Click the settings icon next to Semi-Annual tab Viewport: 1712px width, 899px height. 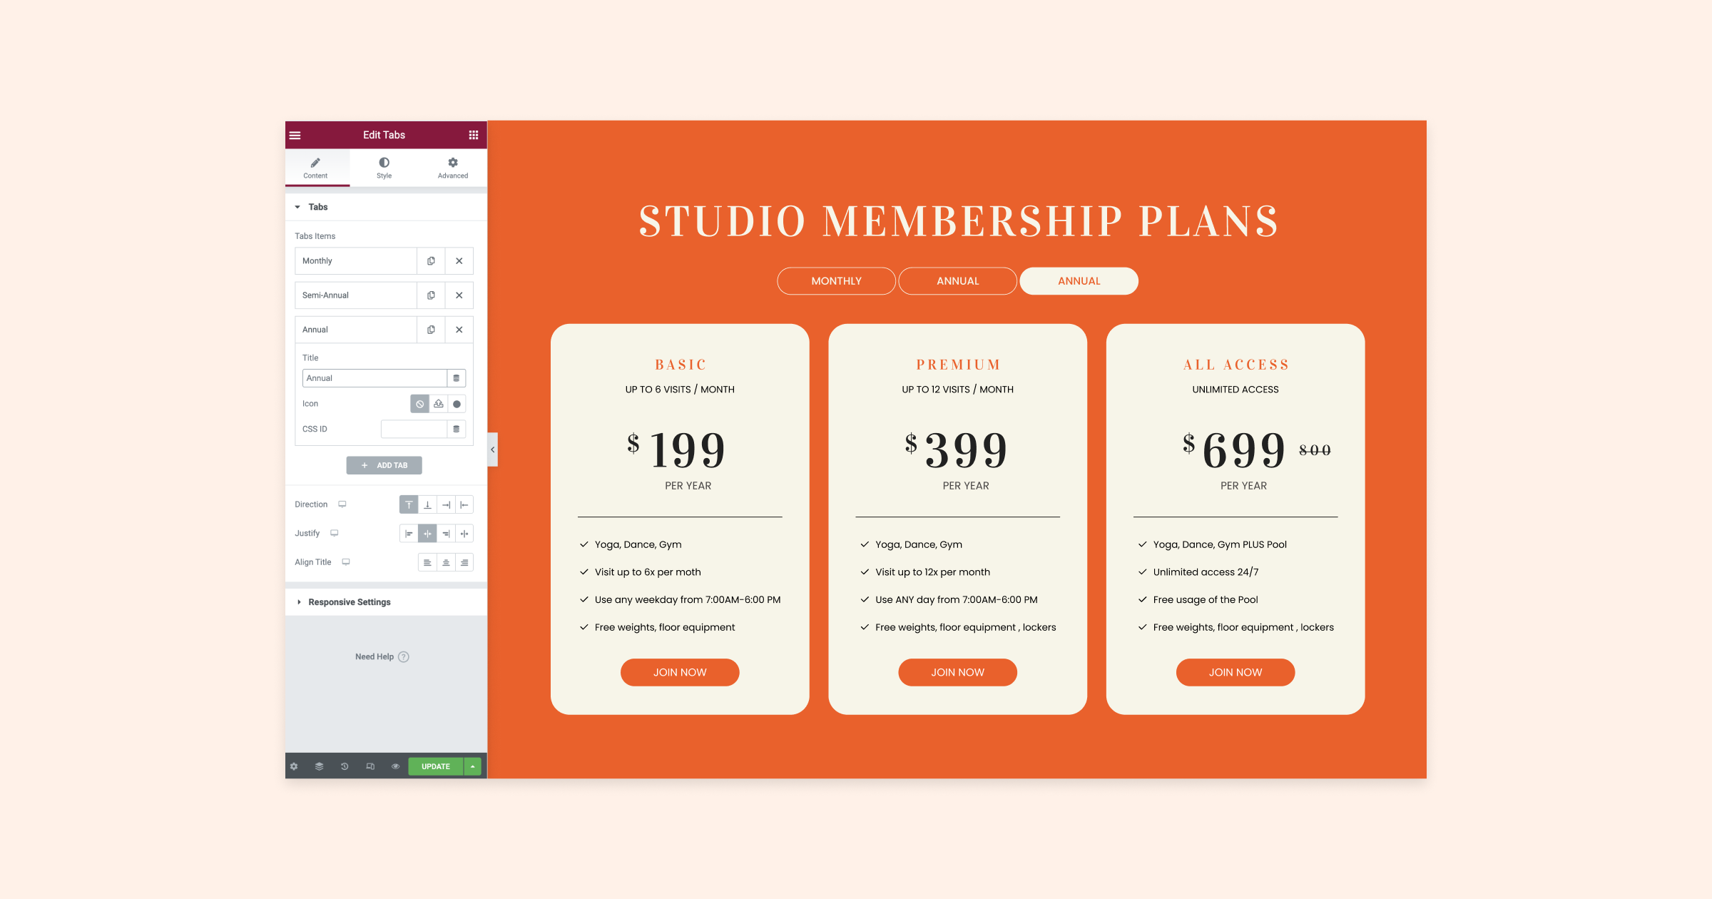click(x=432, y=295)
